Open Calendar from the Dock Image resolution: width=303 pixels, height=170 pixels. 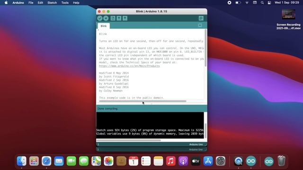[x=134, y=161]
